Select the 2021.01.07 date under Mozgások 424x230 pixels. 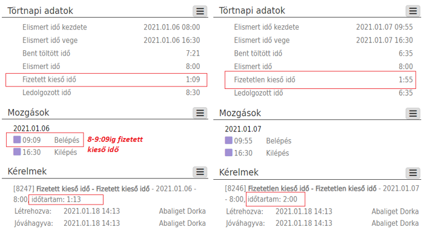(243, 129)
